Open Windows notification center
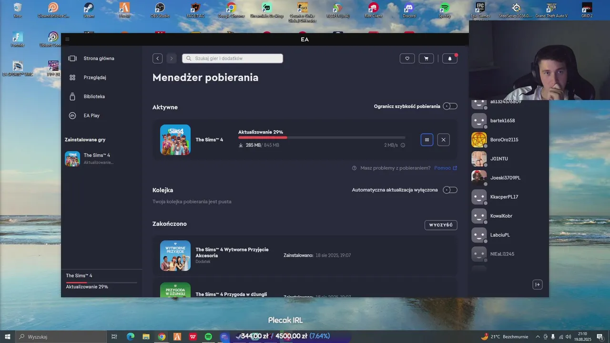This screenshot has width=610, height=343. pyautogui.click(x=600, y=336)
